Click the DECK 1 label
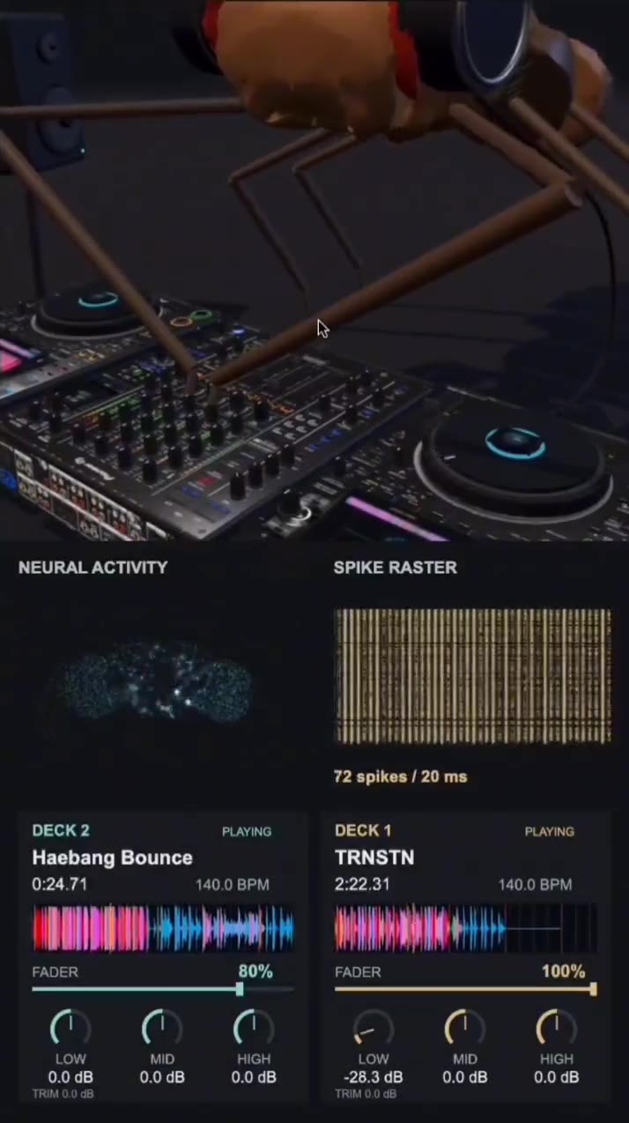Viewport: 629px width, 1123px height. point(363,830)
